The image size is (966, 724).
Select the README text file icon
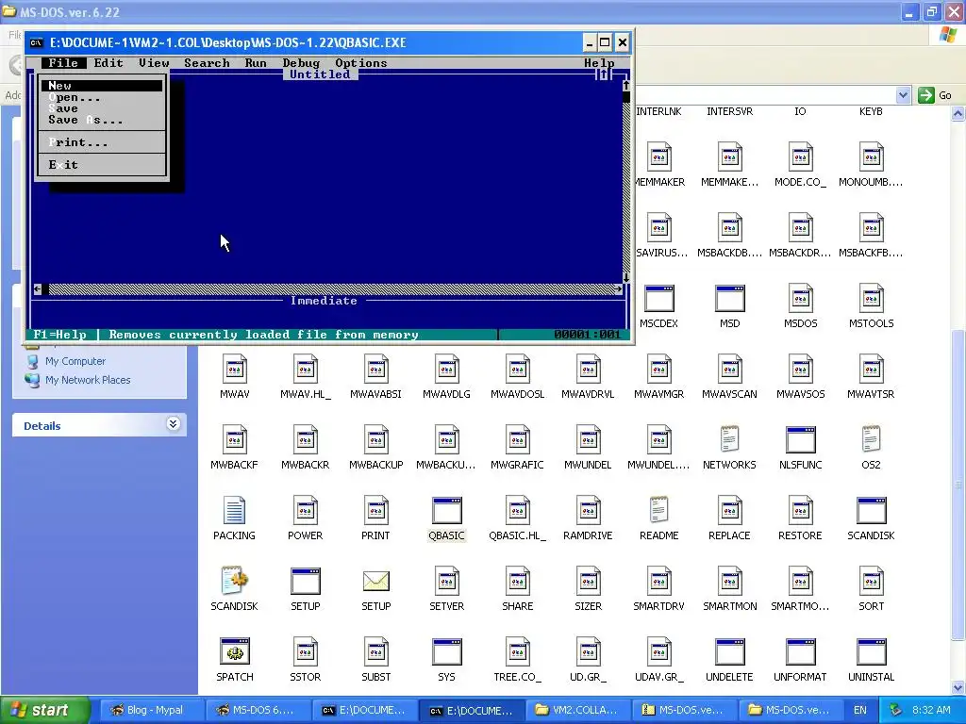click(x=658, y=510)
